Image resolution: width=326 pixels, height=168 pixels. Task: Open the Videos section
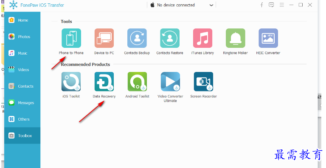(x=22, y=69)
